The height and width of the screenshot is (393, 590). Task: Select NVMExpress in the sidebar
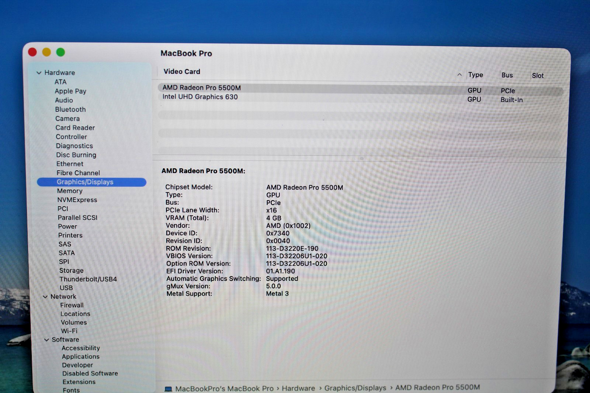click(x=77, y=200)
